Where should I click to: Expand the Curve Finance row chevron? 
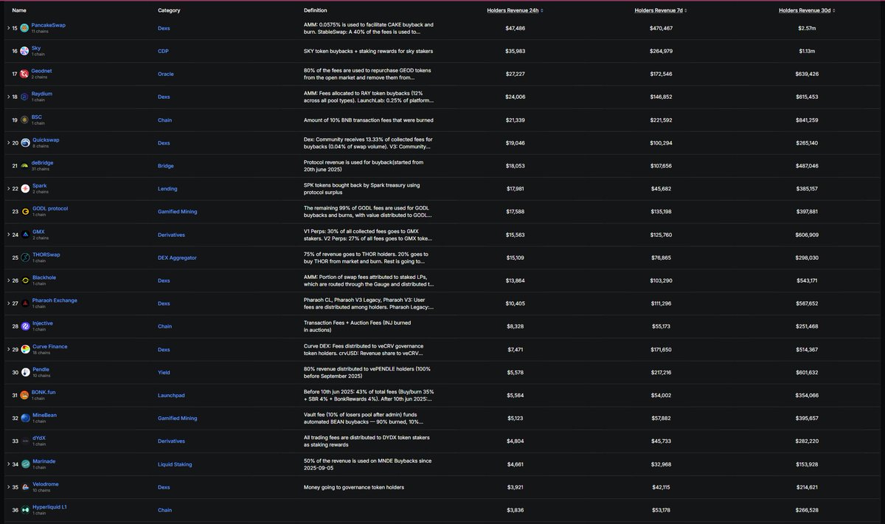tap(8, 349)
